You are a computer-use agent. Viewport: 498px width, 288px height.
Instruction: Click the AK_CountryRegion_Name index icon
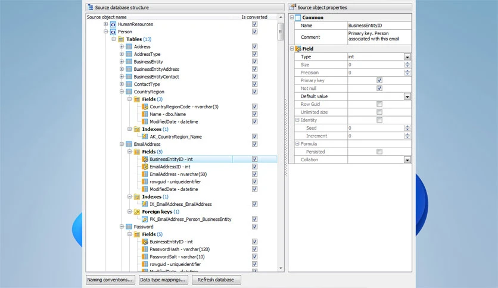pyautogui.click(x=145, y=137)
